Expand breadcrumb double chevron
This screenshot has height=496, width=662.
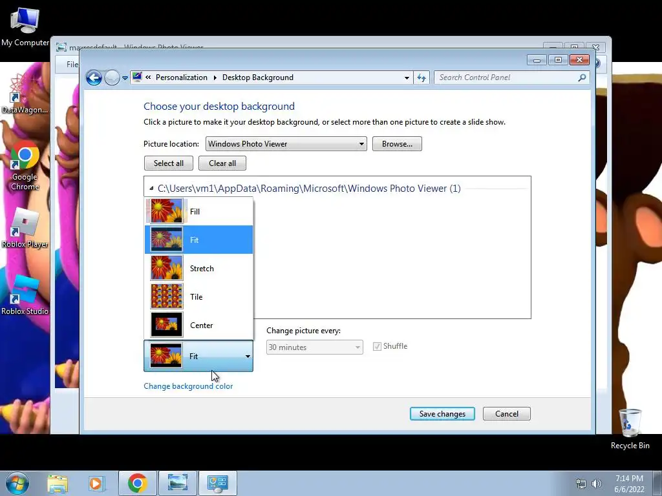tap(148, 77)
